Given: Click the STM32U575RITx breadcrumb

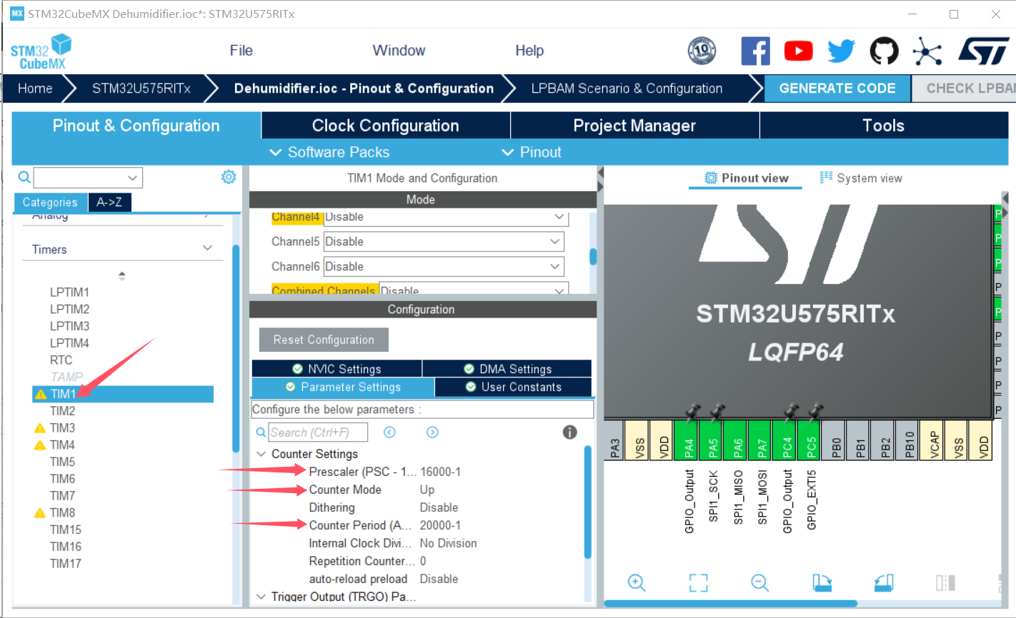Looking at the screenshot, I should coord(141,88).
